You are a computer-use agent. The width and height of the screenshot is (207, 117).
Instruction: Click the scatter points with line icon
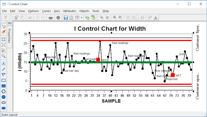150,18
